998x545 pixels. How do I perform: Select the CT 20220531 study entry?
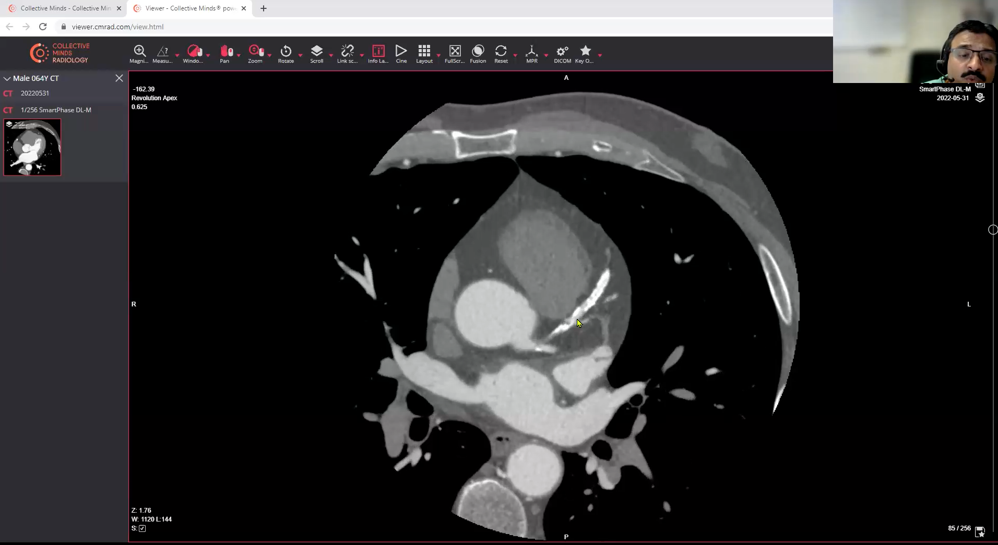(34, 93)
